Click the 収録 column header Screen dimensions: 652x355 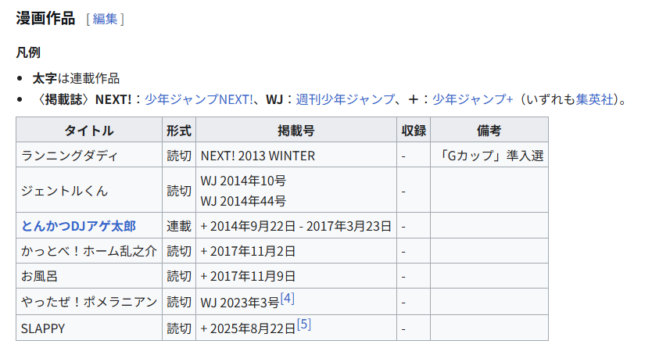click(x=413, y=131)
